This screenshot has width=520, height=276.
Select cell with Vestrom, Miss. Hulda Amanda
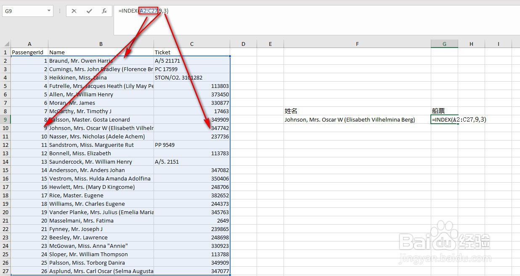click(x=101, y=178)
